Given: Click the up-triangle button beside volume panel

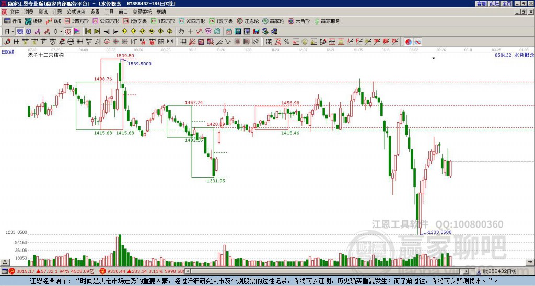Looking at the screenshot, I should (x=4, y=262).
